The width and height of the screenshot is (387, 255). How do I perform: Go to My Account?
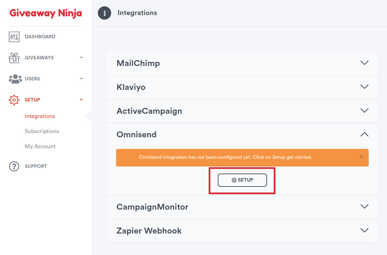pyautogui.click(x=40, y=146)
